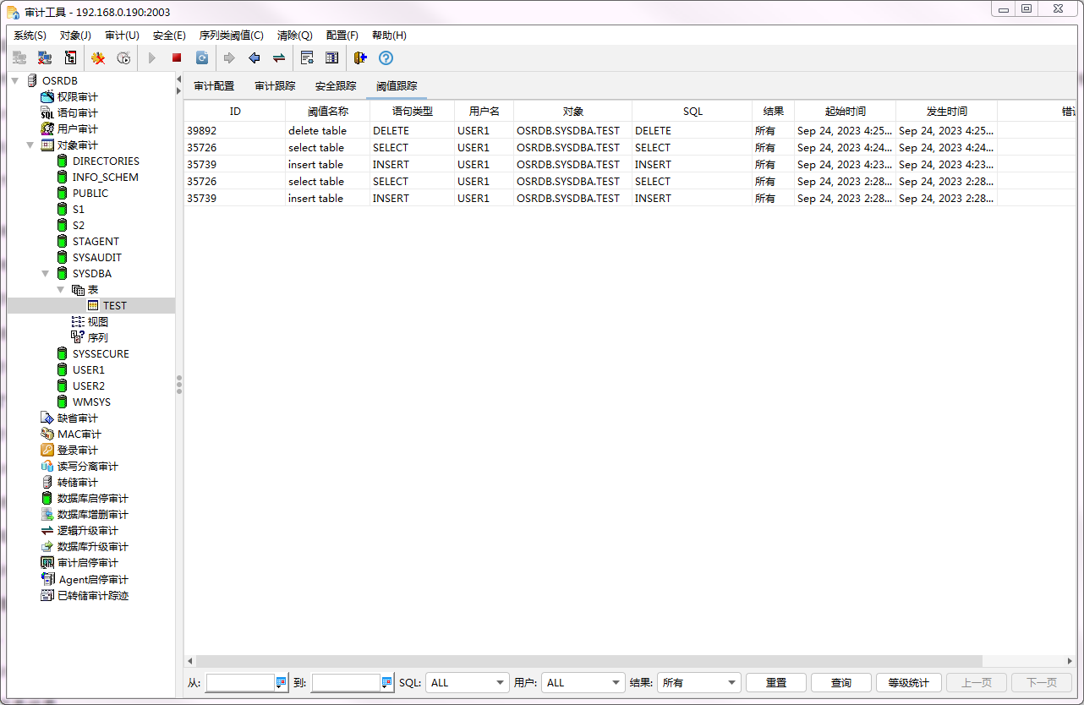Open the 用户 filter dropdown

pyautogui.click(x=583, y=683)
